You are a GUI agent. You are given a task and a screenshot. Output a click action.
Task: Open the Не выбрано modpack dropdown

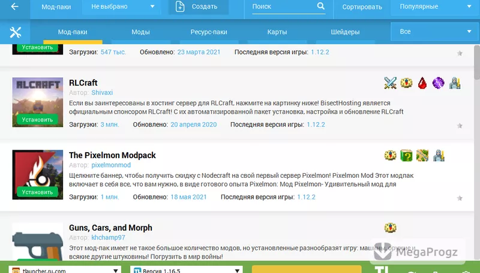pyautogui.click(x=122, y=7)
